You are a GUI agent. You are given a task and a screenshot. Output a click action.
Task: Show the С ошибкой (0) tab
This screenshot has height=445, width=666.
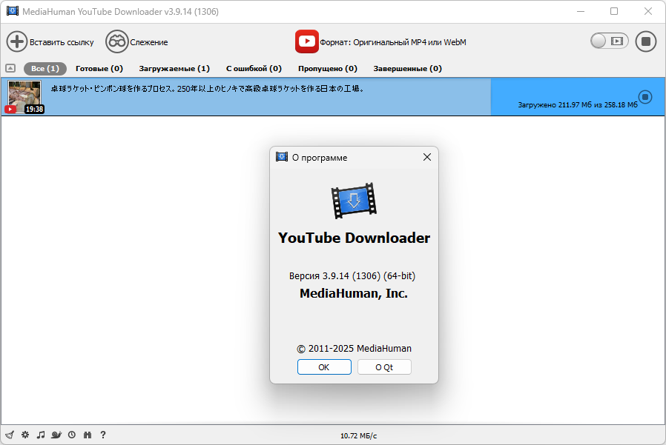[x=254, y=69]
